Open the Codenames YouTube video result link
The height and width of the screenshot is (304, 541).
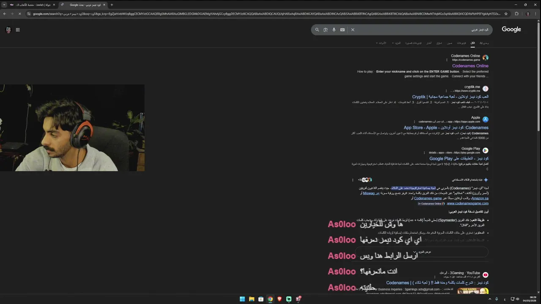coord(437,282)
